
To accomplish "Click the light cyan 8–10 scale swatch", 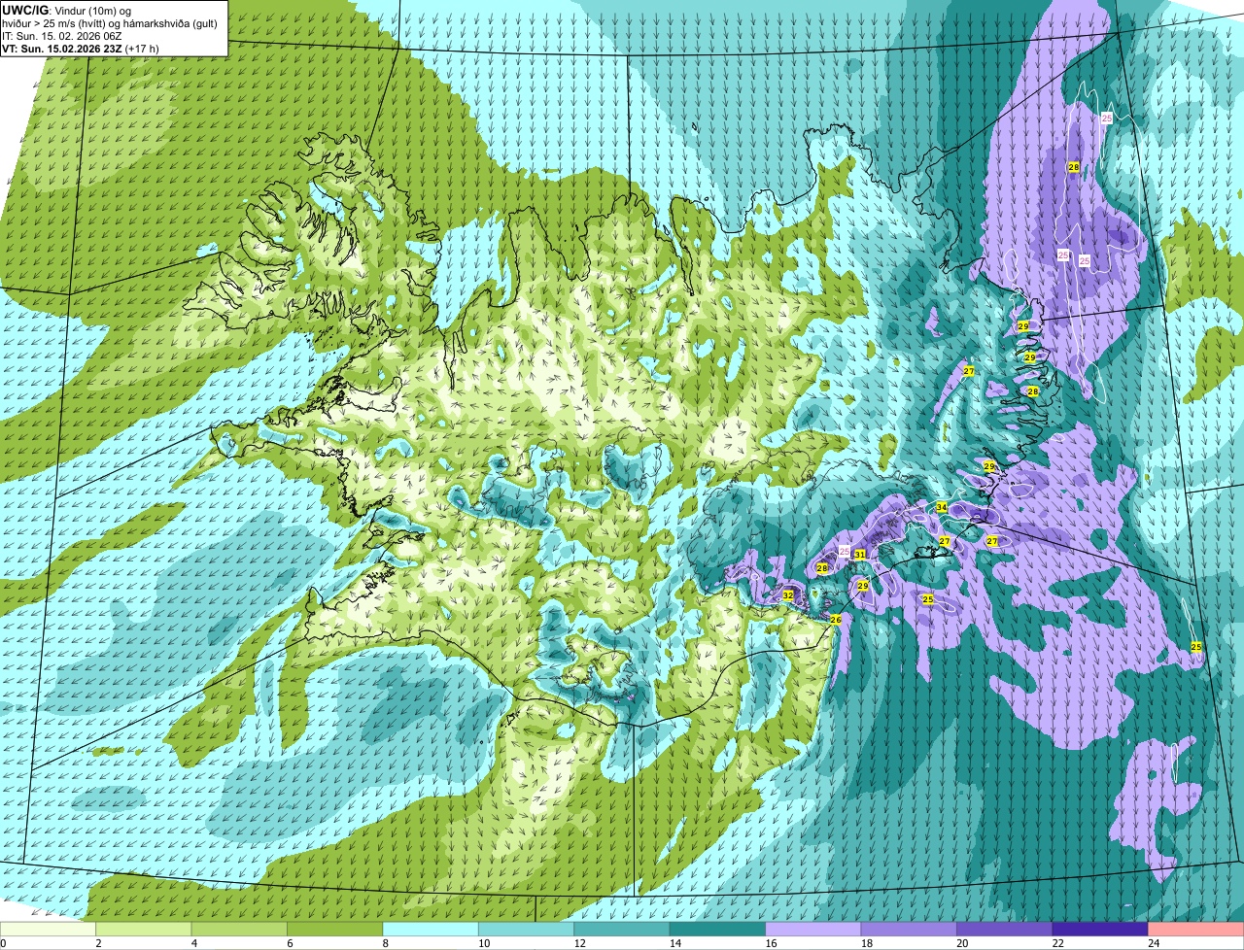I will point(432,929).
